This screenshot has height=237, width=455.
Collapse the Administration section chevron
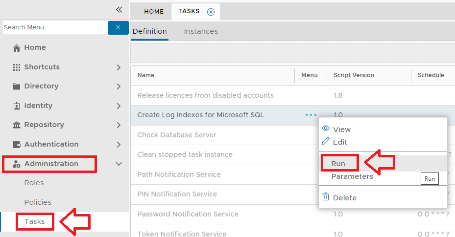(119, 164)
